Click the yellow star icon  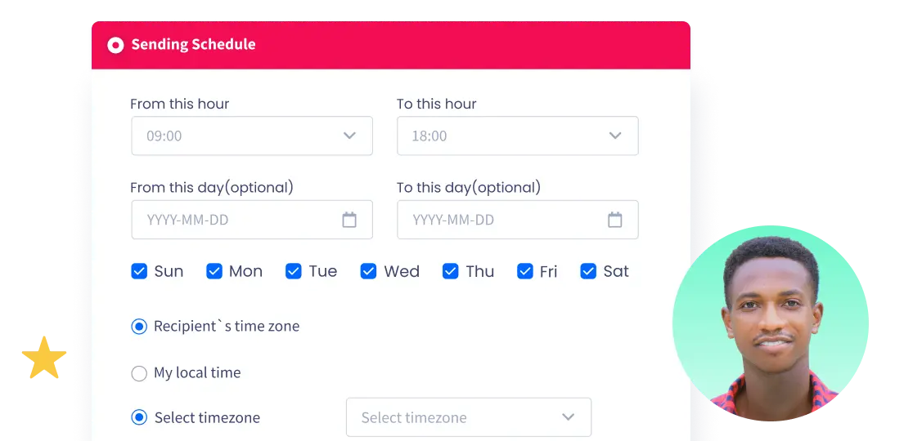(x=43, y=359)
